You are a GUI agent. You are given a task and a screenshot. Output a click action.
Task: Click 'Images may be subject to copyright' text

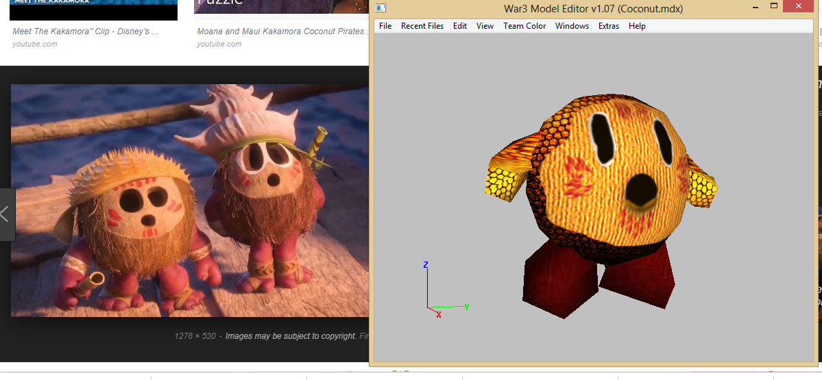pos(291,336)
